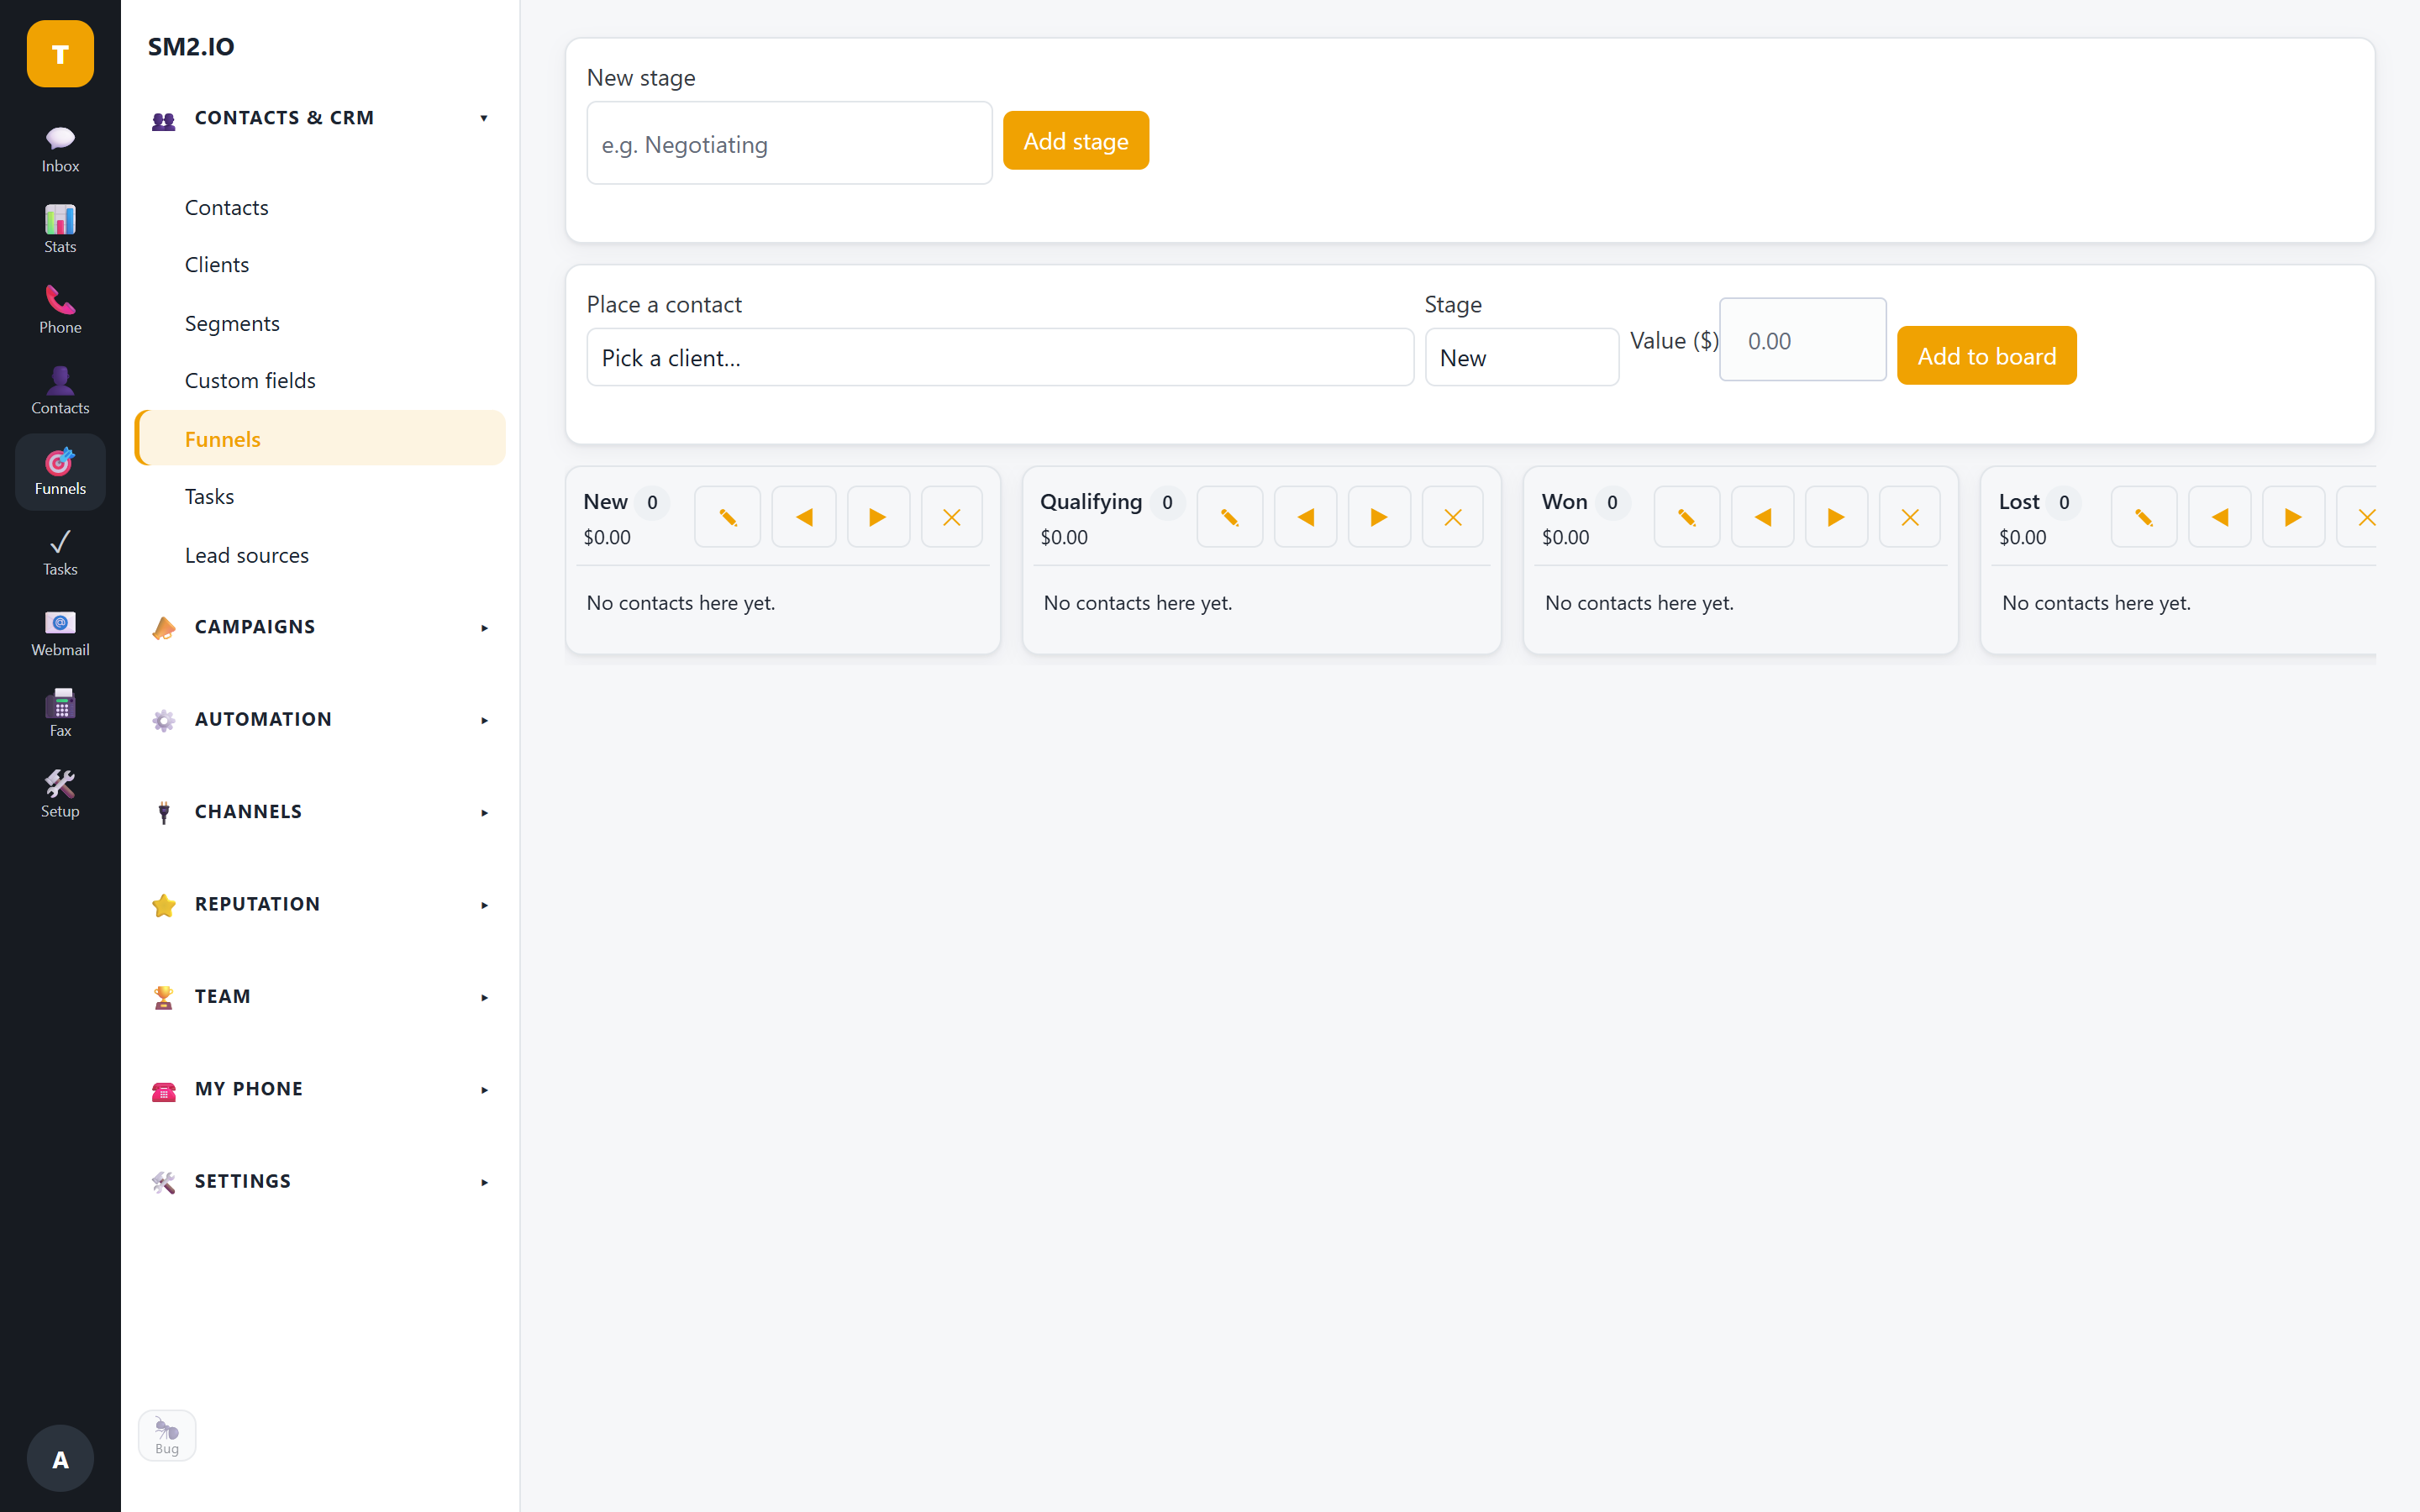Screen dimensions: 2420x1512
Task: Expand the Settings section
Action: [320, 1181]
